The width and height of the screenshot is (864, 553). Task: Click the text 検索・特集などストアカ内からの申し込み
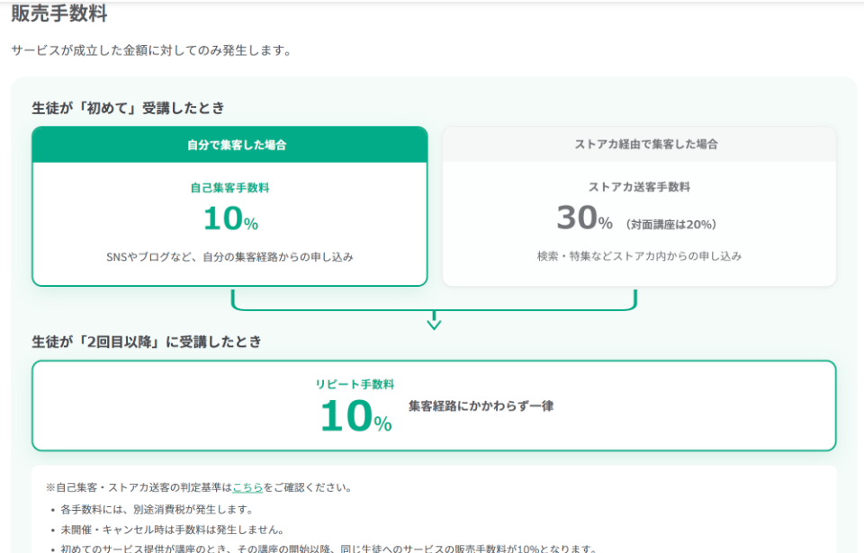[x=639, y=256]
